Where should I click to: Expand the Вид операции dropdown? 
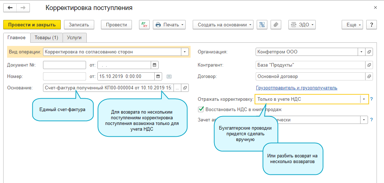click(185, 52)
